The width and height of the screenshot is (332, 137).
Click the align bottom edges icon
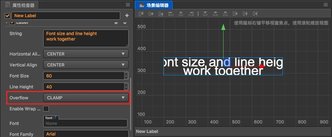161,14
